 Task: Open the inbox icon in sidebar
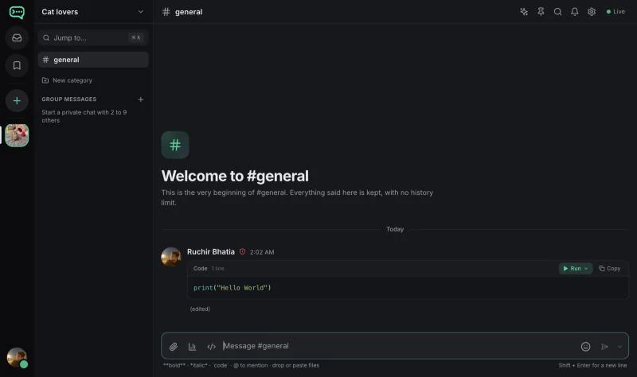point(17,37)
